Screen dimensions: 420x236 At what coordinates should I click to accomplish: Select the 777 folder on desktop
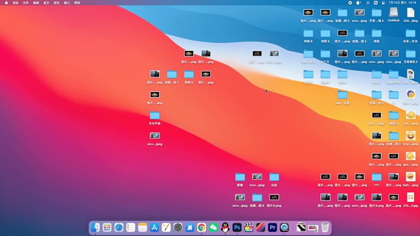tap(376, 179)
